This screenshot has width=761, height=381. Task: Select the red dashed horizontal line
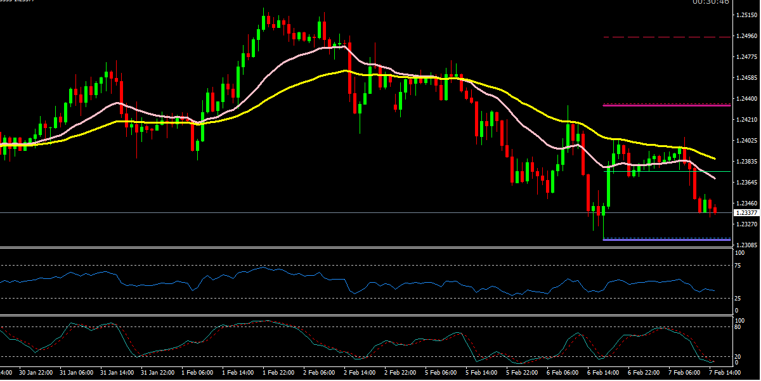pos(666,37)
